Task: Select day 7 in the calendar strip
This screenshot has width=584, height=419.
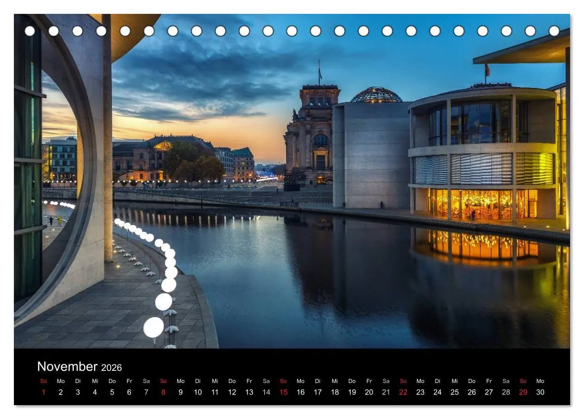Action: (x=146, y=392)
